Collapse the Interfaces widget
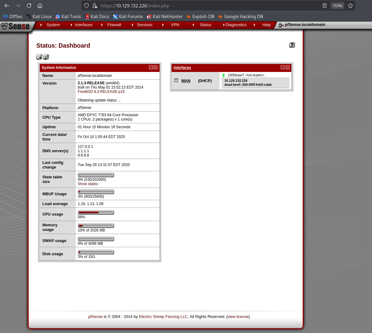372x333 pixels. pos(283,67)
